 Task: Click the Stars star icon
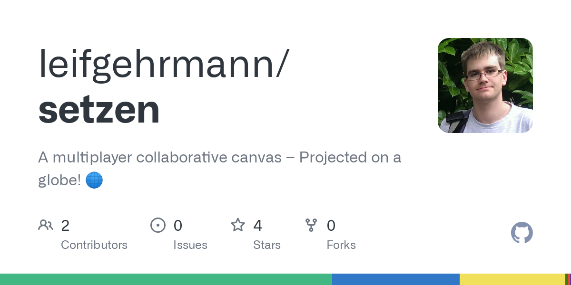click(x=238, y=225)
